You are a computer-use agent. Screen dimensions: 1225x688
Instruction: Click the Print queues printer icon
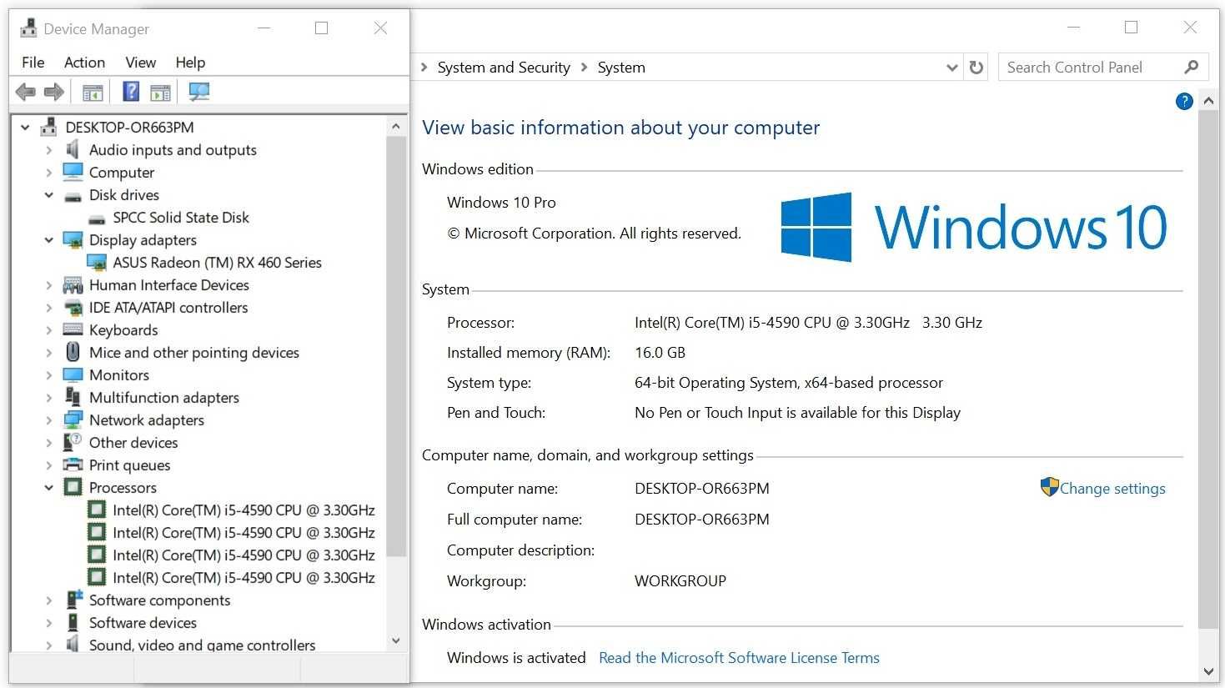point(73,465)
